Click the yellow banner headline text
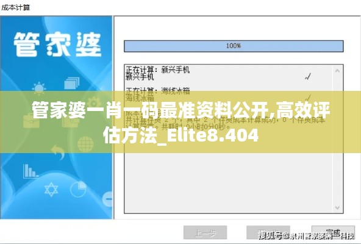 [x=180, y=123]
